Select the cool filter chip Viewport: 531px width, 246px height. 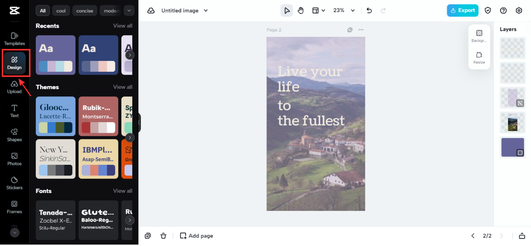point(61,11)
